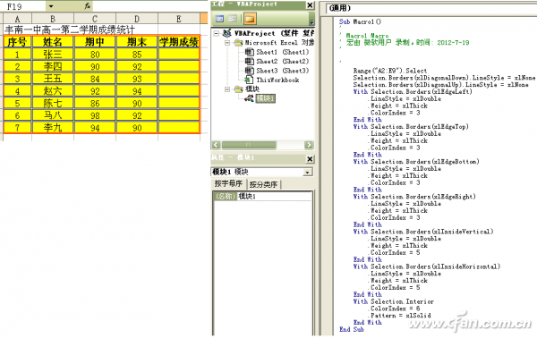The height and width of the screenshot is (338, 537).
Task: Open the 模块1 object dropdown in properties
Action: (x=308, y=172)
